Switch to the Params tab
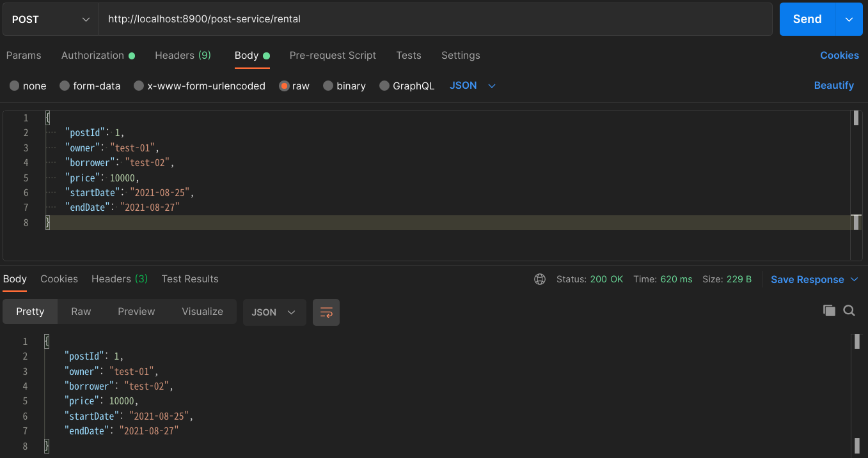Viewport: 868px width, 458px height. point(24,56)
